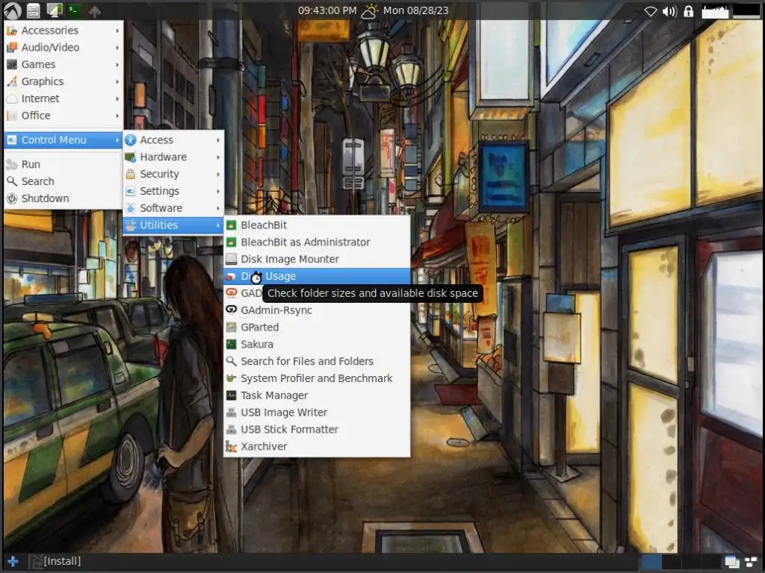
Task: Click the show desktop monitor icon in top panel
Action: coord(54,10)
